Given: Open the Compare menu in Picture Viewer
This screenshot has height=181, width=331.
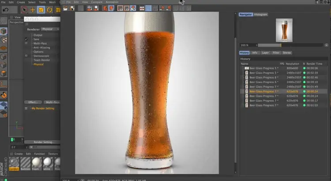Looking at the screenshot, I should coord(97,2).
